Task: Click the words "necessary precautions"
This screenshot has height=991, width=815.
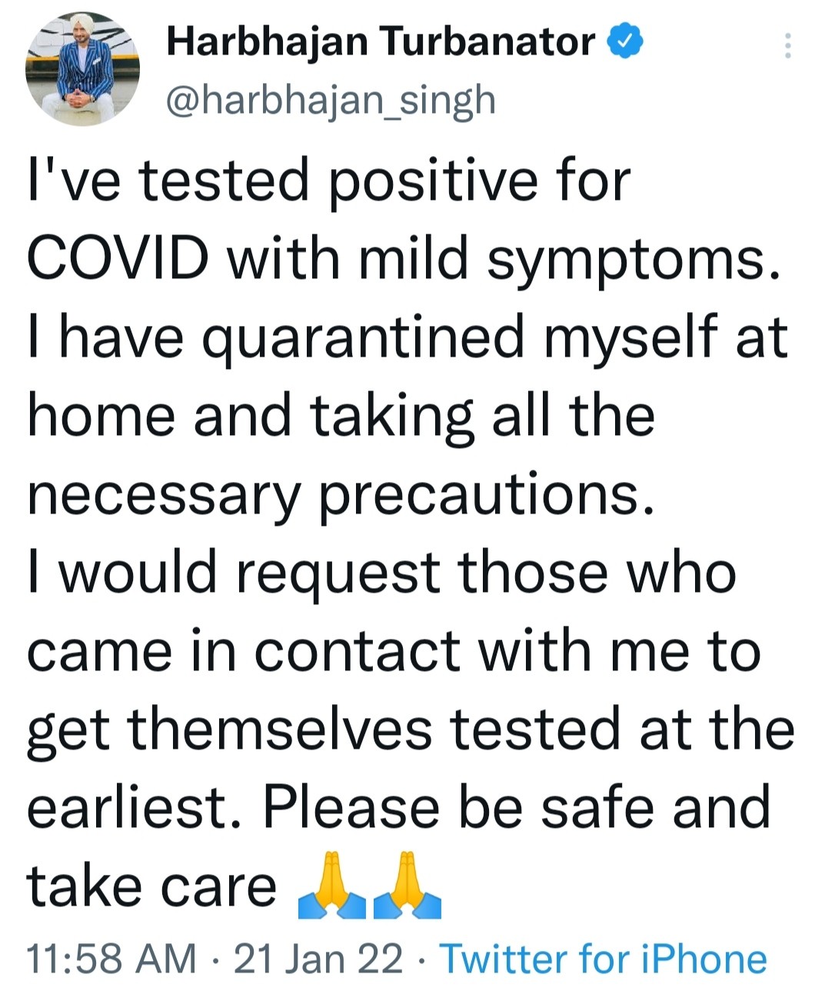Action: (x=342, y=495)
